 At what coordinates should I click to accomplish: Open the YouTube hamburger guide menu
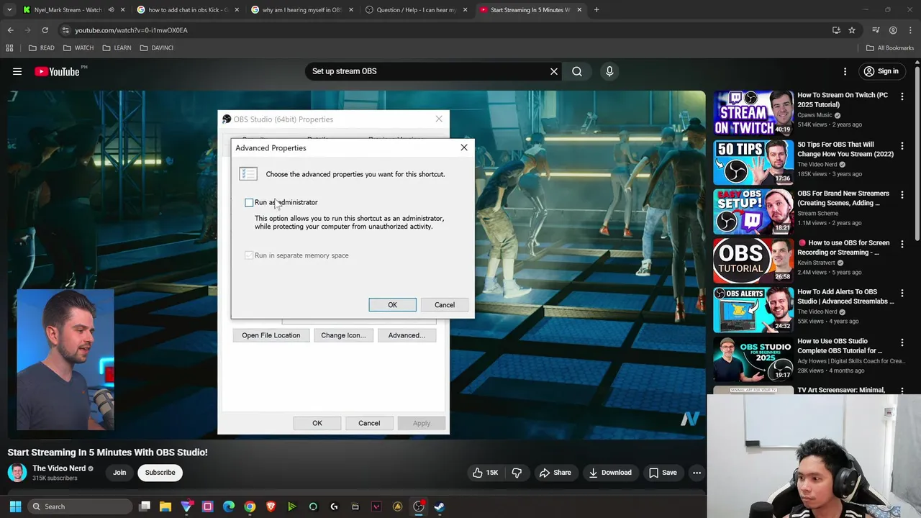click(x=17, y=71)
